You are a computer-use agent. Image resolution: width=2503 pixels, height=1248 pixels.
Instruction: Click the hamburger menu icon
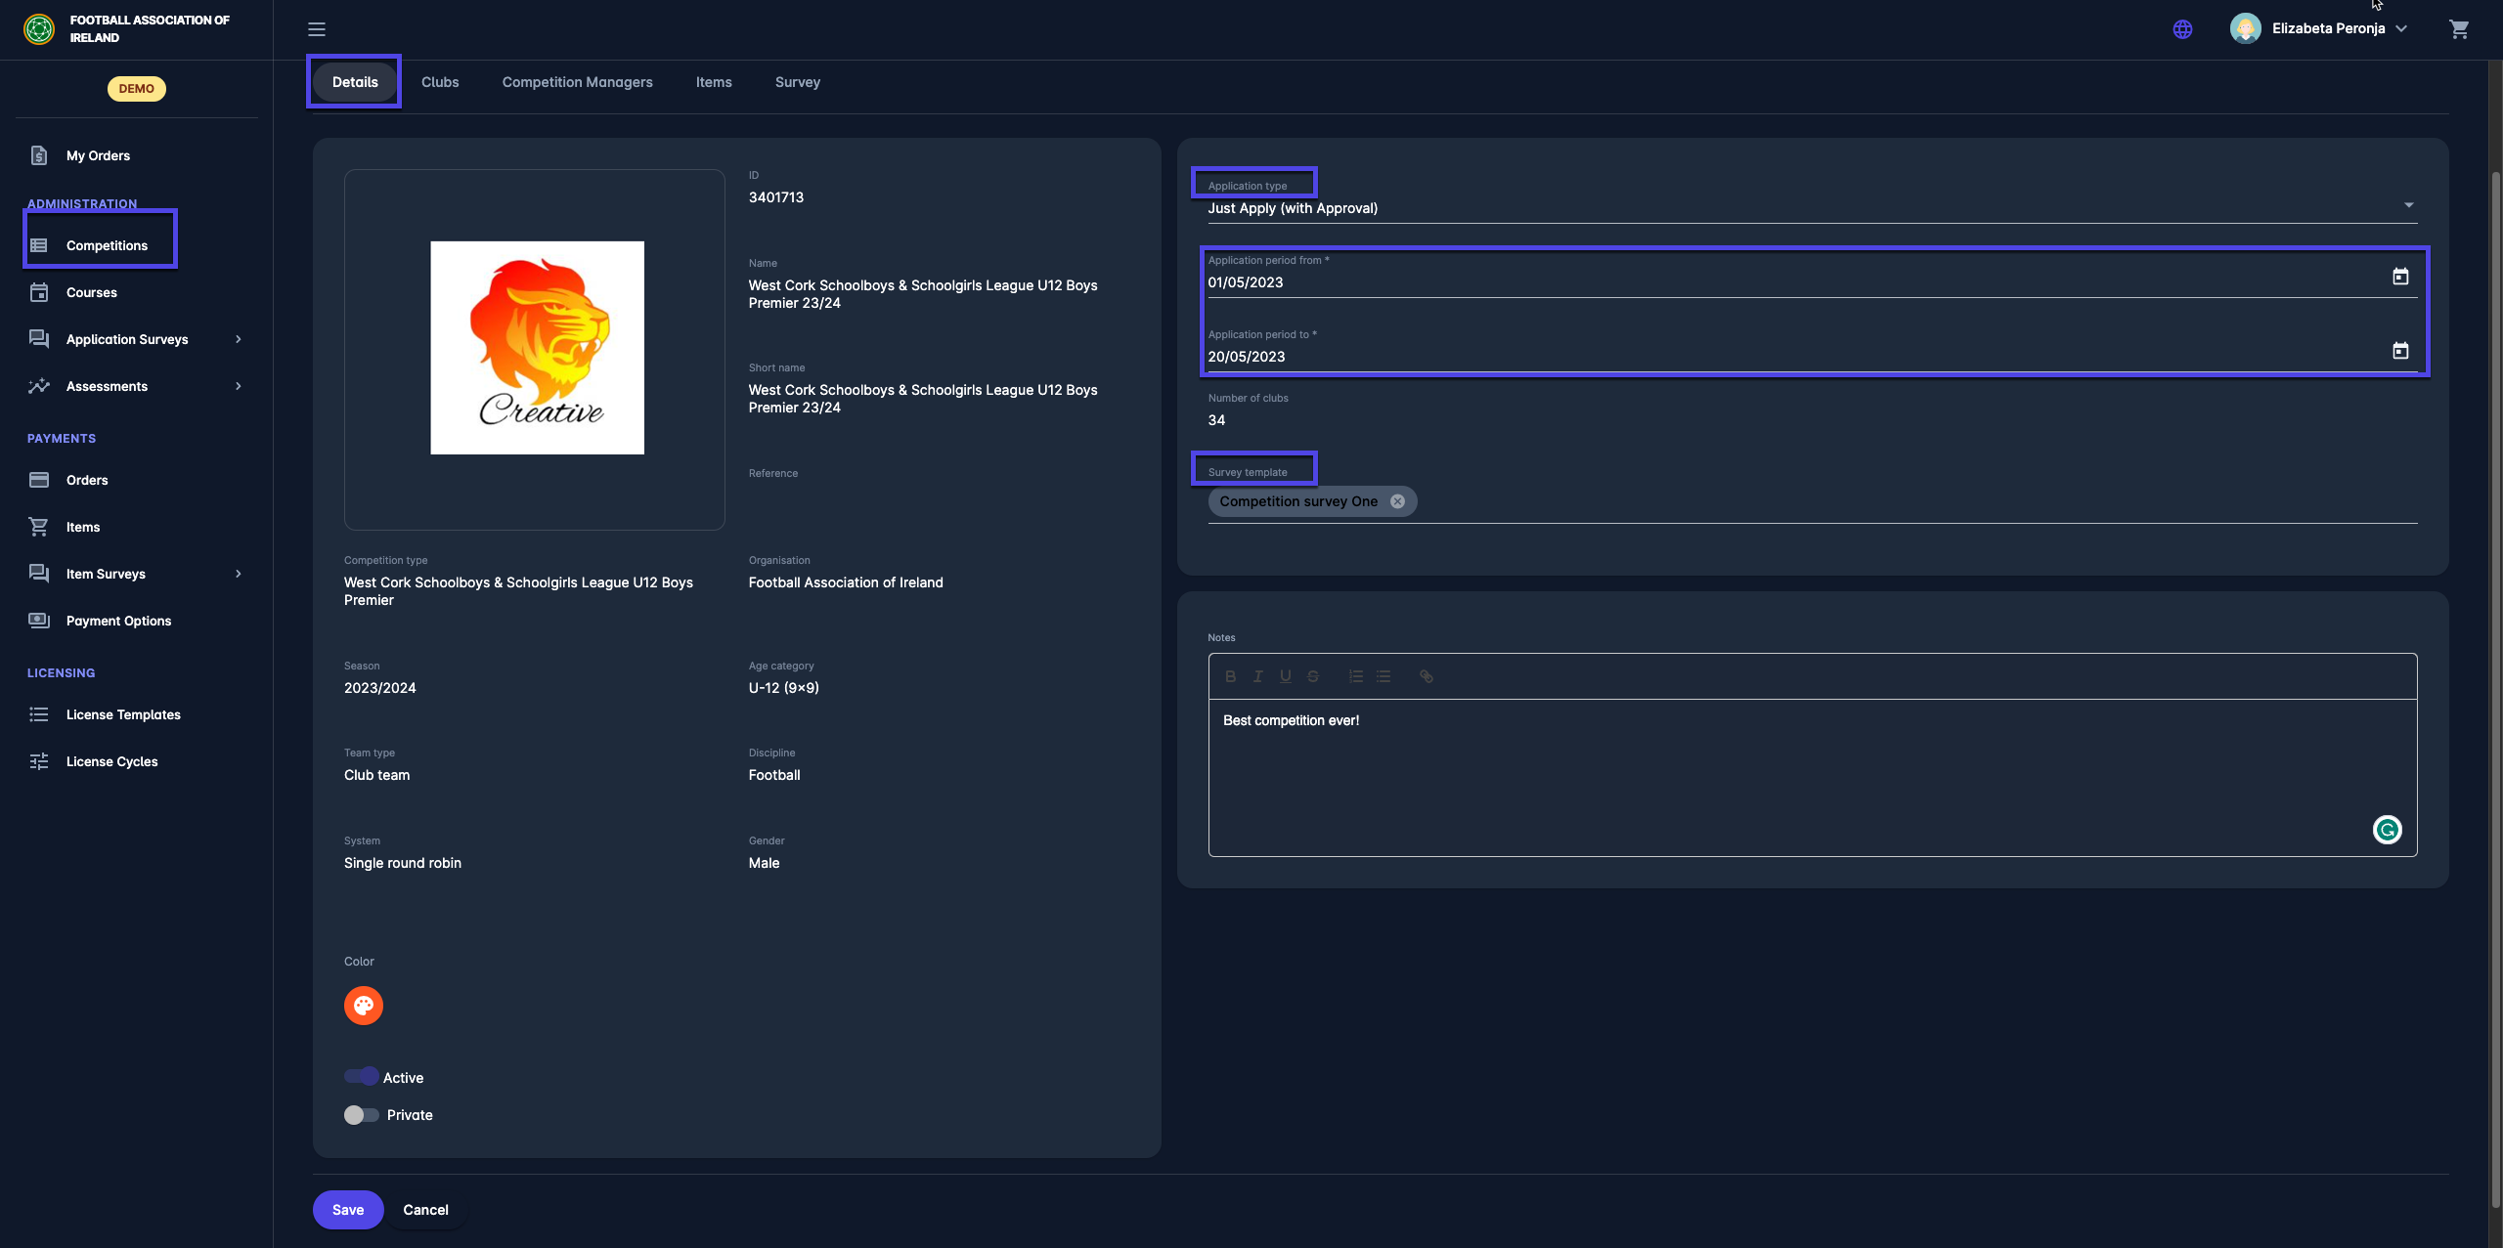point(317,29)
